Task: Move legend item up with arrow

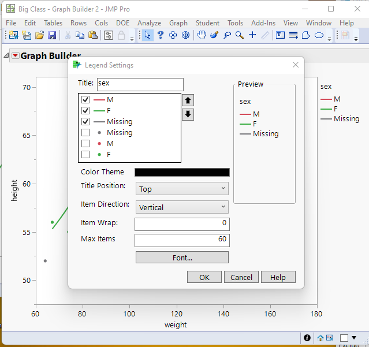Action: point(188,100)
